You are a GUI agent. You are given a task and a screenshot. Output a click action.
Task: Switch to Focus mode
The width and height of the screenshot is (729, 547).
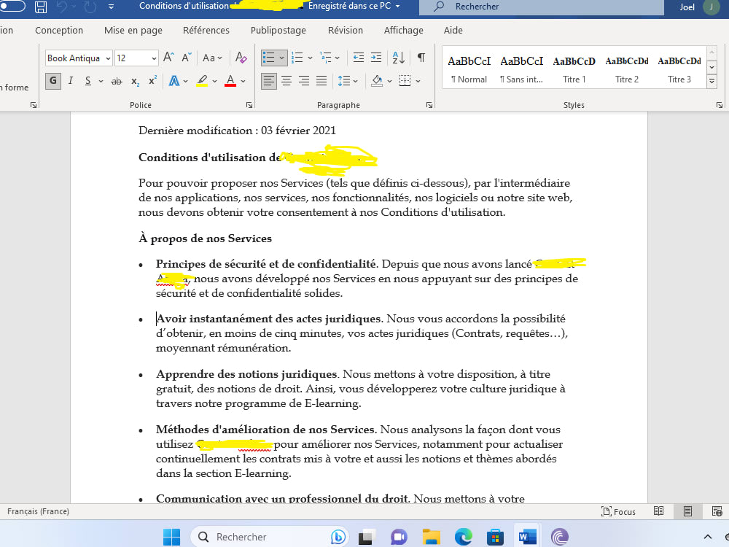click(x=618, y=512)
